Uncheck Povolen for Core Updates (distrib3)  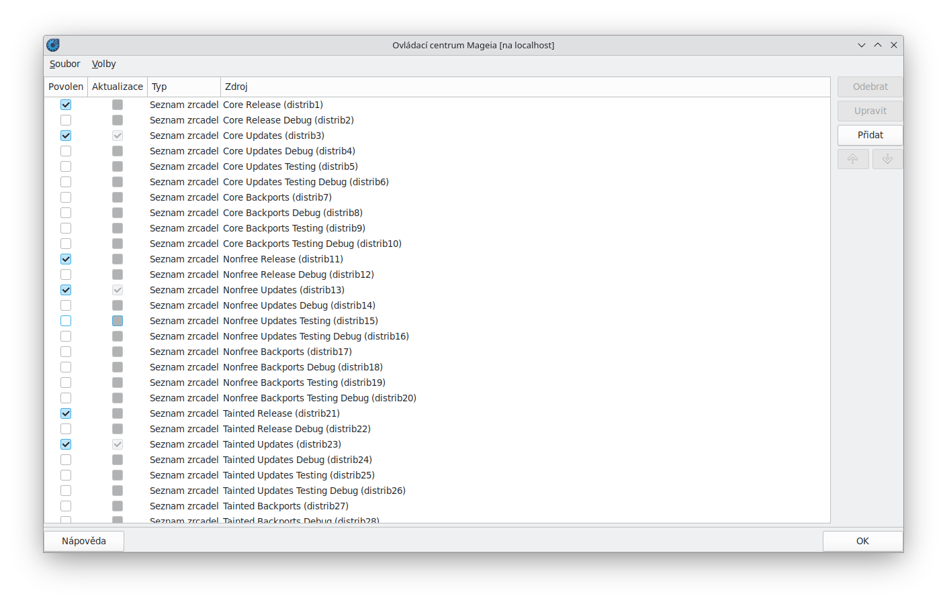pyautogui.click(x=66, y=136)
